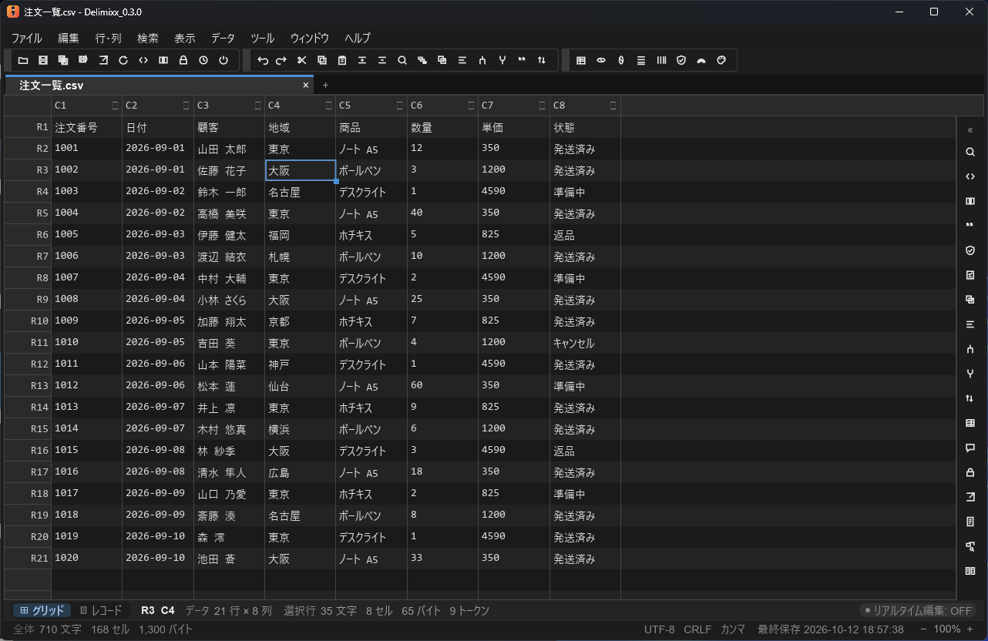Click the reload circular arrow icon

[x=123, y=60]
